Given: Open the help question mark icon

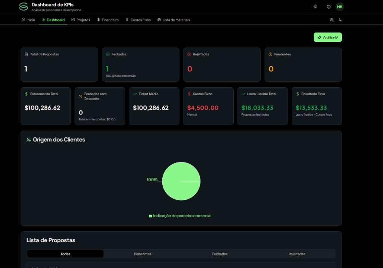Looking at the screenshot, I should (x=328, y=7).
